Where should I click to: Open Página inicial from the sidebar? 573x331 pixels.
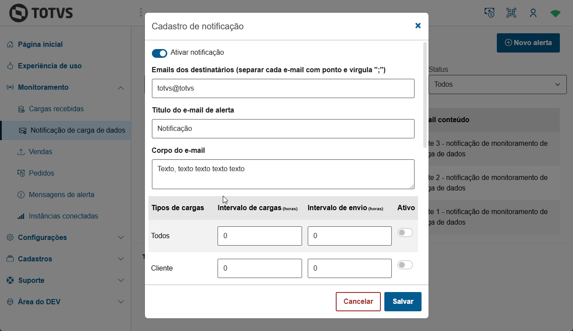39,44
